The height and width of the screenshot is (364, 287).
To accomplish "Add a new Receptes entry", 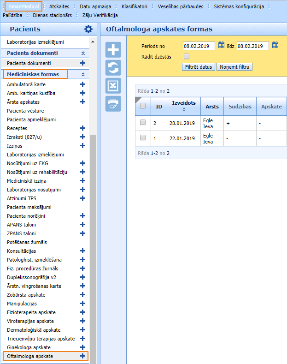I will pyautogui.click(x=83, y=128).
